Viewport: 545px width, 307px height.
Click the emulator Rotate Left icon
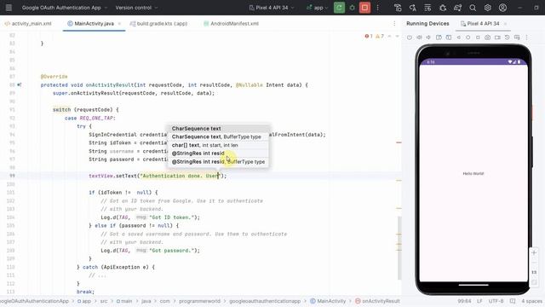pos(439,38)
